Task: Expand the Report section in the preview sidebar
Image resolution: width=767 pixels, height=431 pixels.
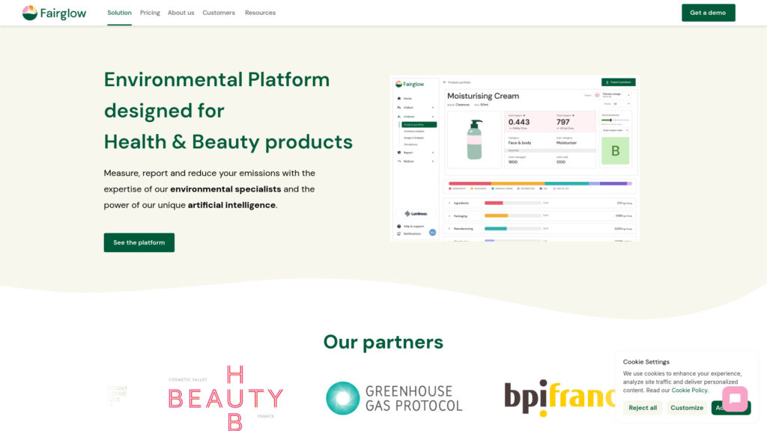Action: pos(416,153)
